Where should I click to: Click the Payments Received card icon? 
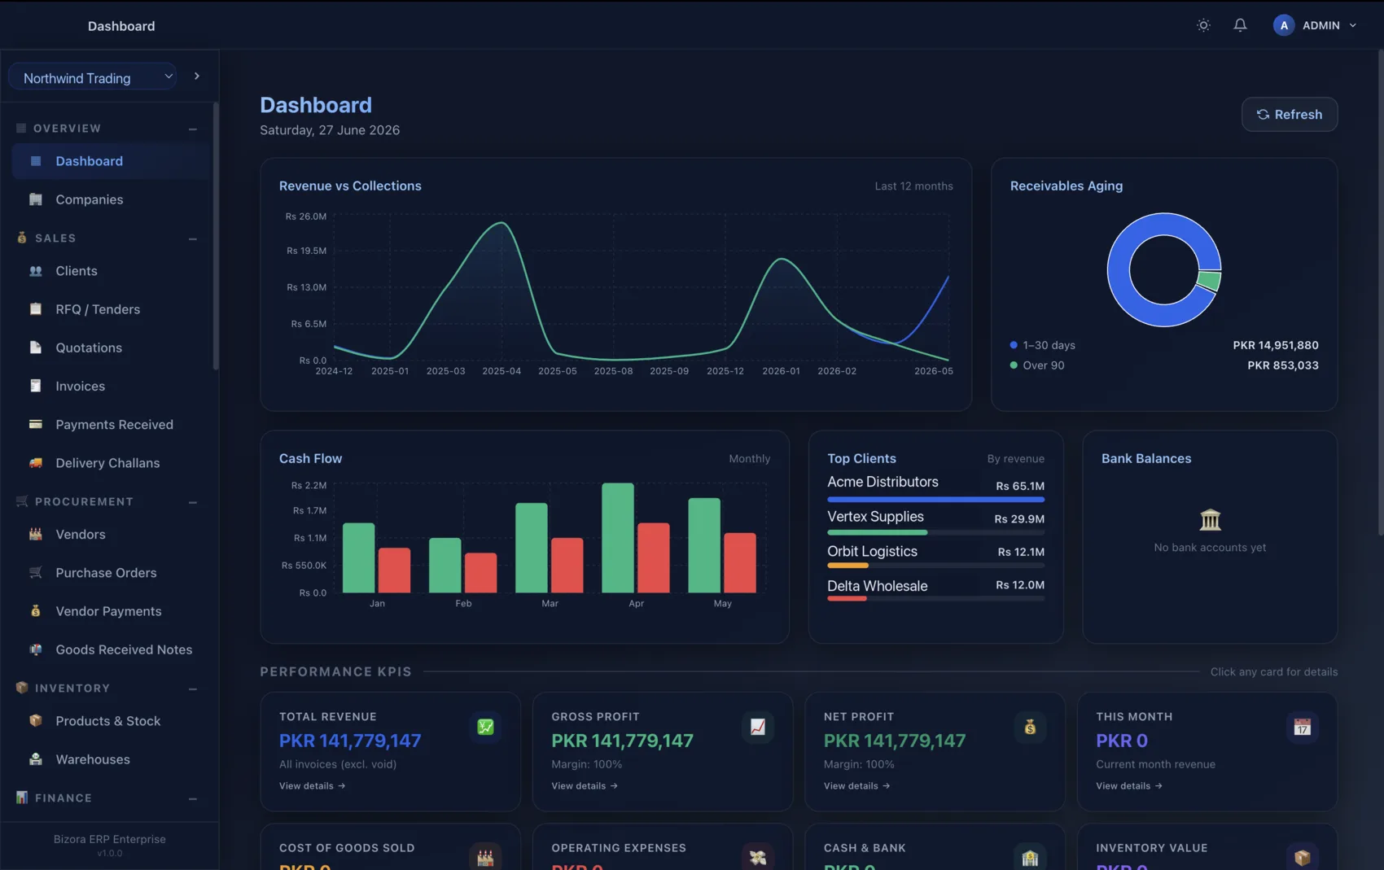[x=35, y=424]
